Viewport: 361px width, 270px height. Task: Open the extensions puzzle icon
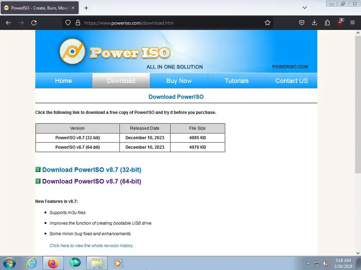(x=327, y=23)
